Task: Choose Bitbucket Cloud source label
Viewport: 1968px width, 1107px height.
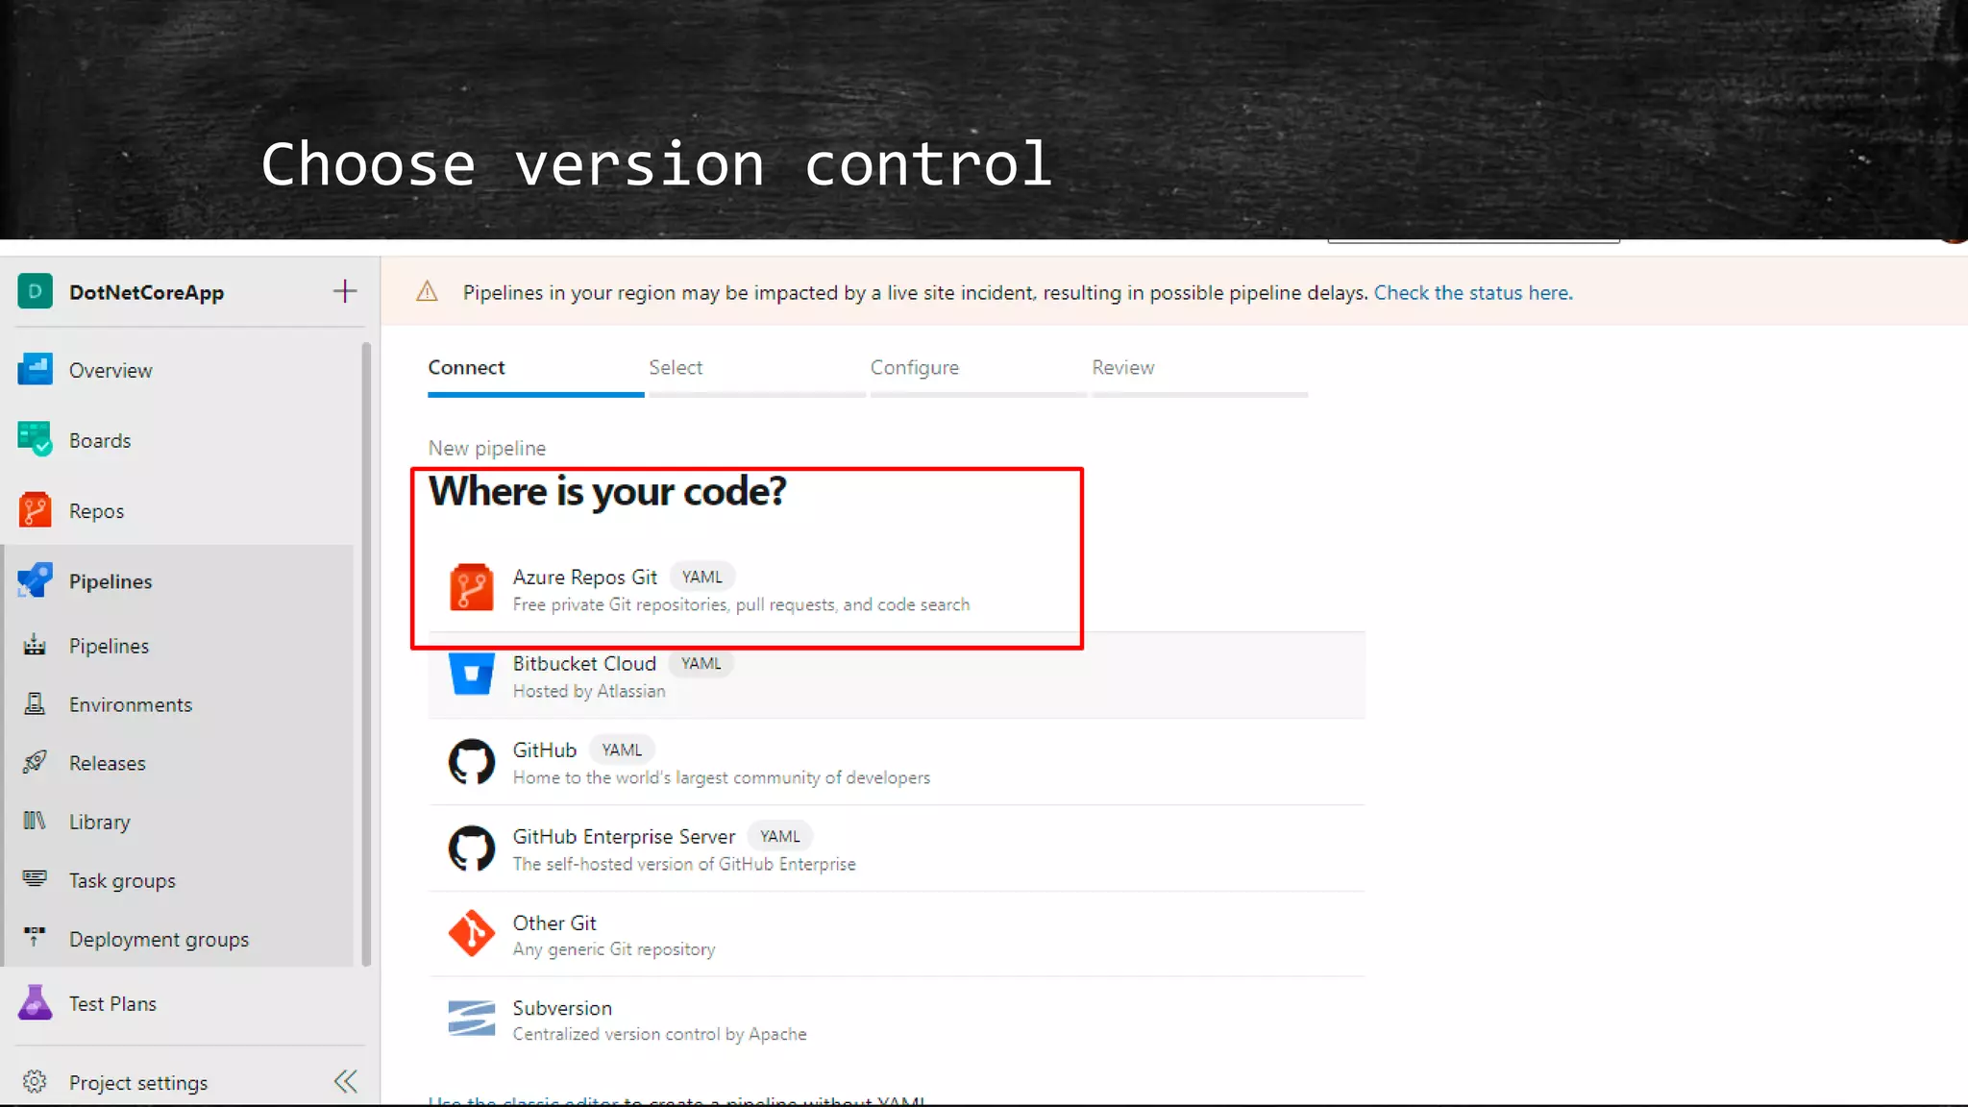Action: [584, 663]
